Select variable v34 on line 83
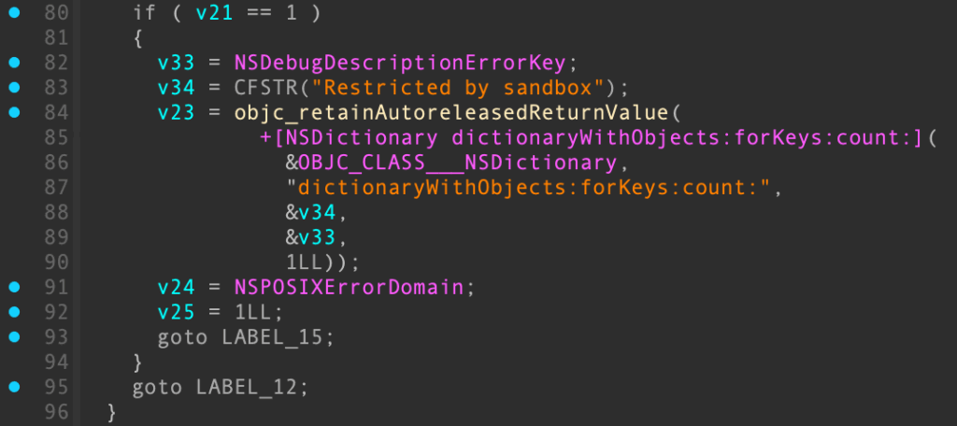The image size is (957, 426). tap(177, 88)
